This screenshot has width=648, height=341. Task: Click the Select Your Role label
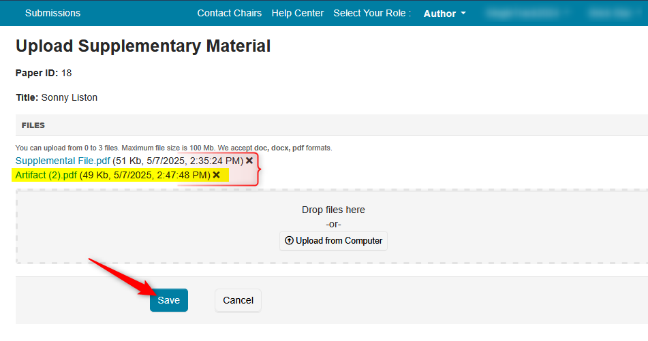point(372,13)
